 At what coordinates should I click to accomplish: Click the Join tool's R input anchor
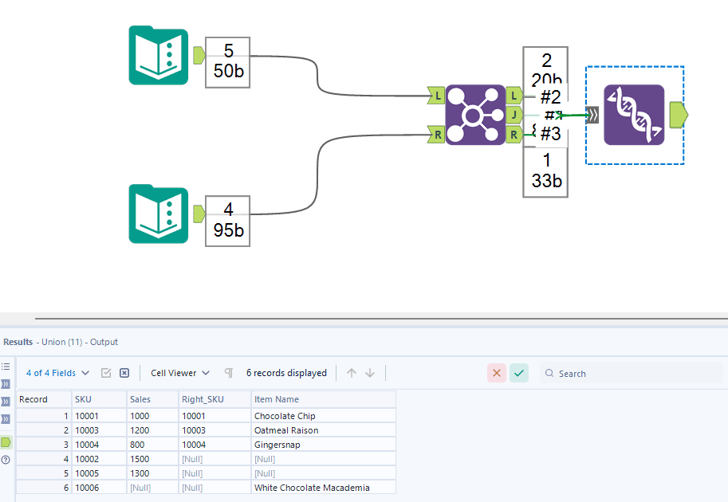[435, 135]
